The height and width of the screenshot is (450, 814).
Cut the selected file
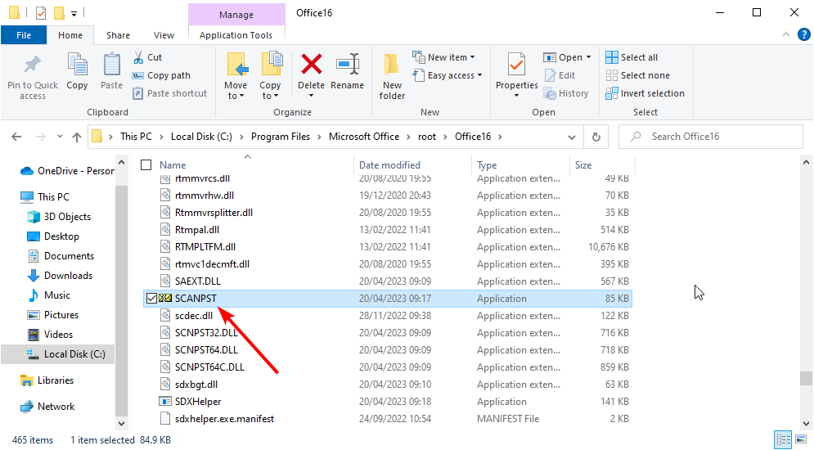[148, 57]
